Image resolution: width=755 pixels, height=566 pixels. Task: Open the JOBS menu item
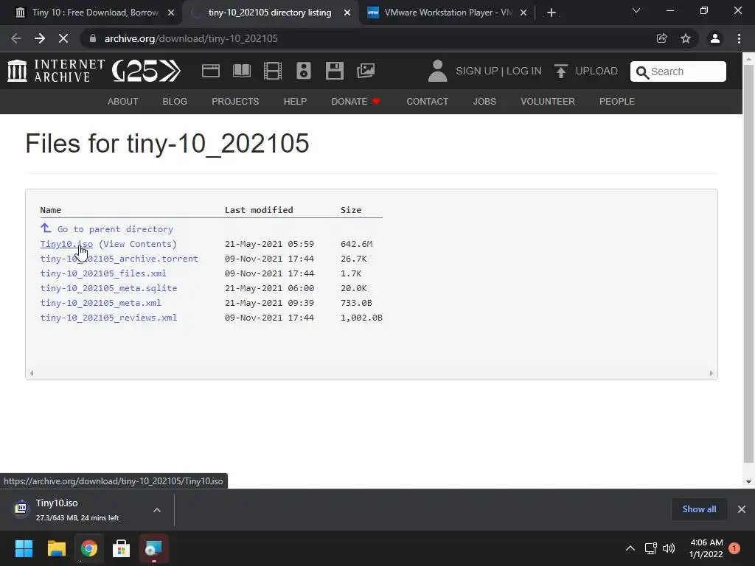click(x=484, y=102)
